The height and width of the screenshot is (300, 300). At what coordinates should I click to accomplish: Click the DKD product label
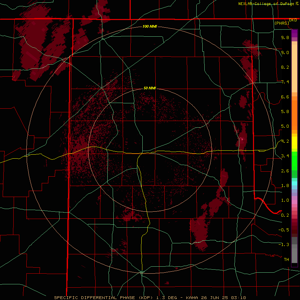293,20
